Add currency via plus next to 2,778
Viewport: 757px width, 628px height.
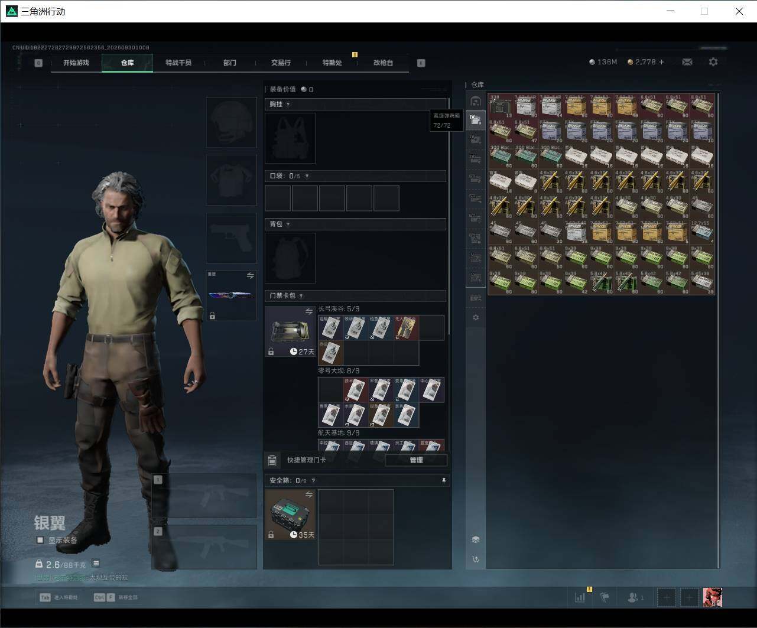(x=661, y=62)
